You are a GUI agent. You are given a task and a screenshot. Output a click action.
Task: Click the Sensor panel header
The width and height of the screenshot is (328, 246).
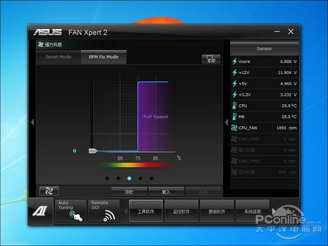[x=264, y=49]
